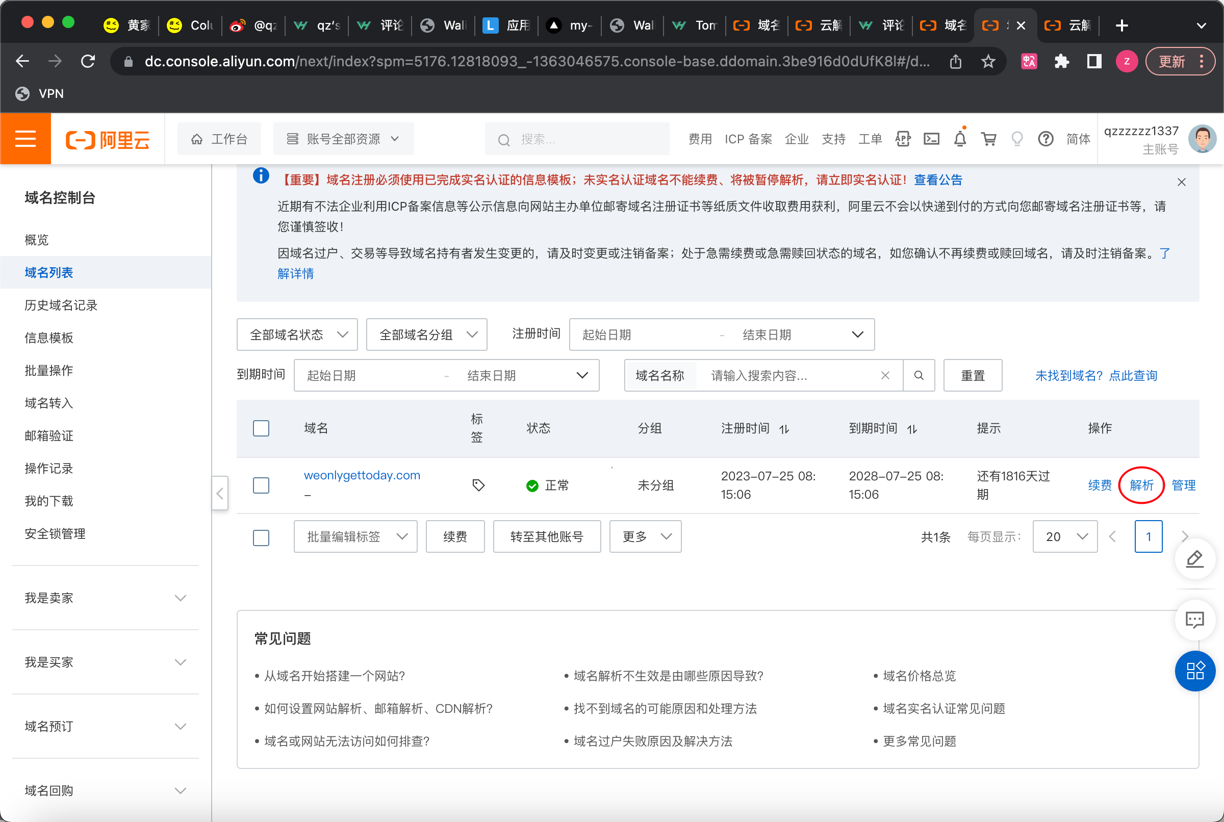Click 未找到域名？点此查询 link
This screenshot has height=822, width=1224.
tap(1095, 375)
